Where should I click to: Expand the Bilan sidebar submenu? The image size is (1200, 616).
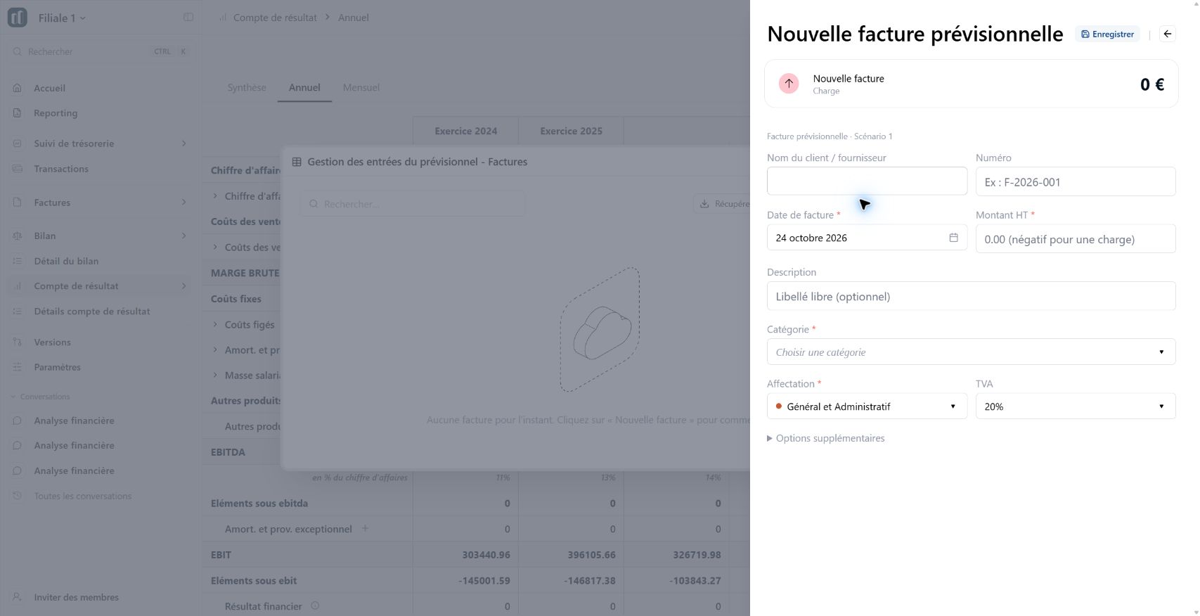pyautogui.click(x=184, y=236)
